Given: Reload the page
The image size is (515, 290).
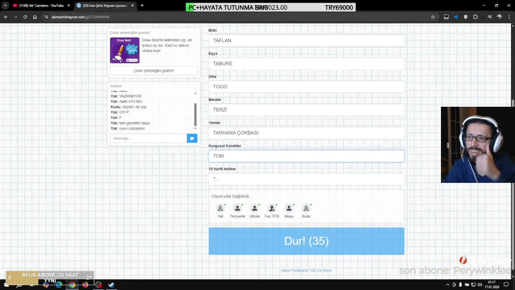Looking at the screenshot, I should click(25, 17).
